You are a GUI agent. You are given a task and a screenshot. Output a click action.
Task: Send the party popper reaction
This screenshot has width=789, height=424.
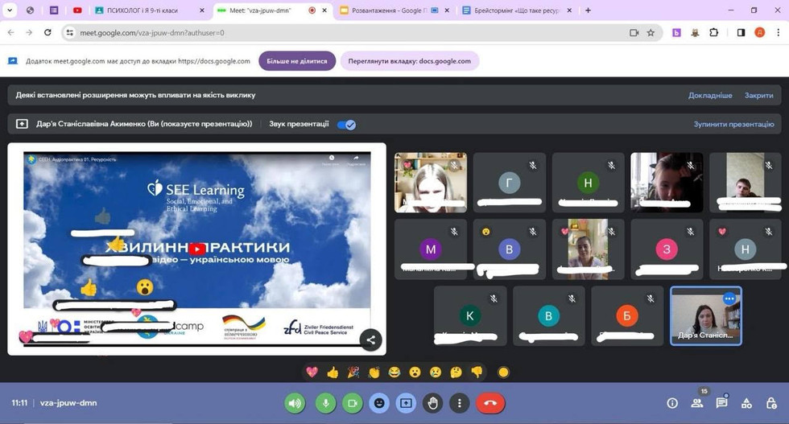(353, 373)
